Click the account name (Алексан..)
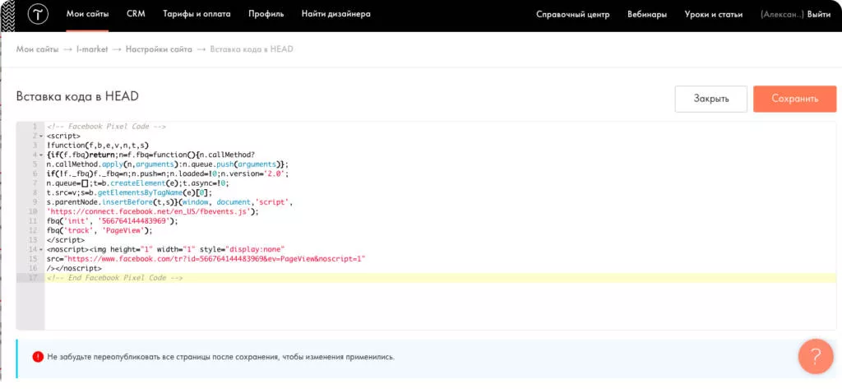The height and width of the screenshot is (389, 842). 782,15
